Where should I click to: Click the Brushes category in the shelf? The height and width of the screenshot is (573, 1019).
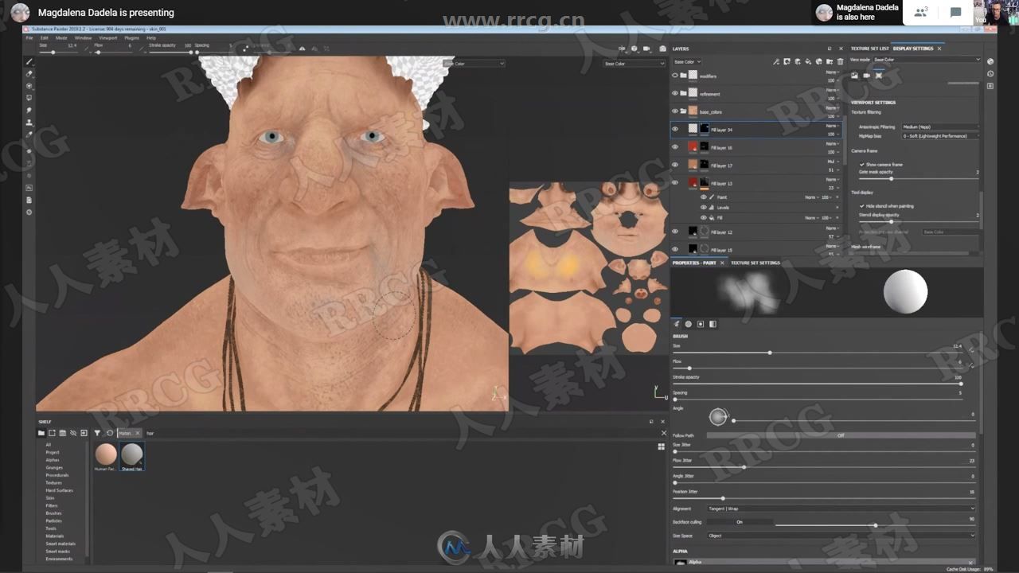[x=53, y=513]
